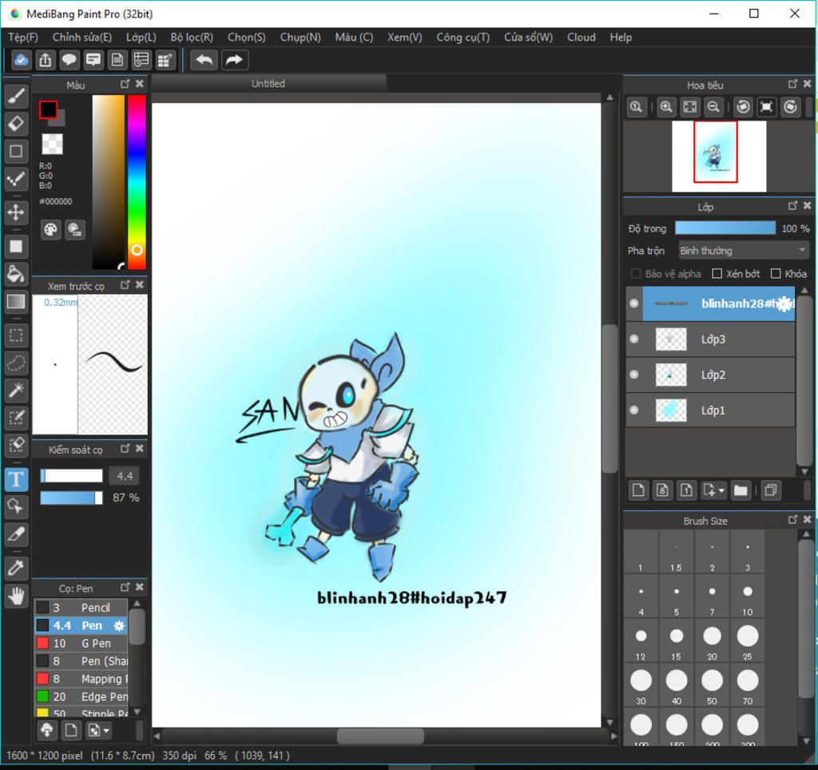Click the Undo arrow button
The height and width of the screenshot is (770, 818).
tap(204, 60)
